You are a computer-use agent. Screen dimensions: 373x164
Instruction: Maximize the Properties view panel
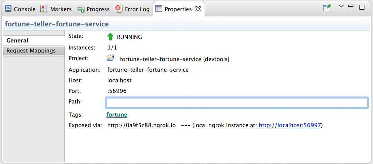tap(362, 7)
